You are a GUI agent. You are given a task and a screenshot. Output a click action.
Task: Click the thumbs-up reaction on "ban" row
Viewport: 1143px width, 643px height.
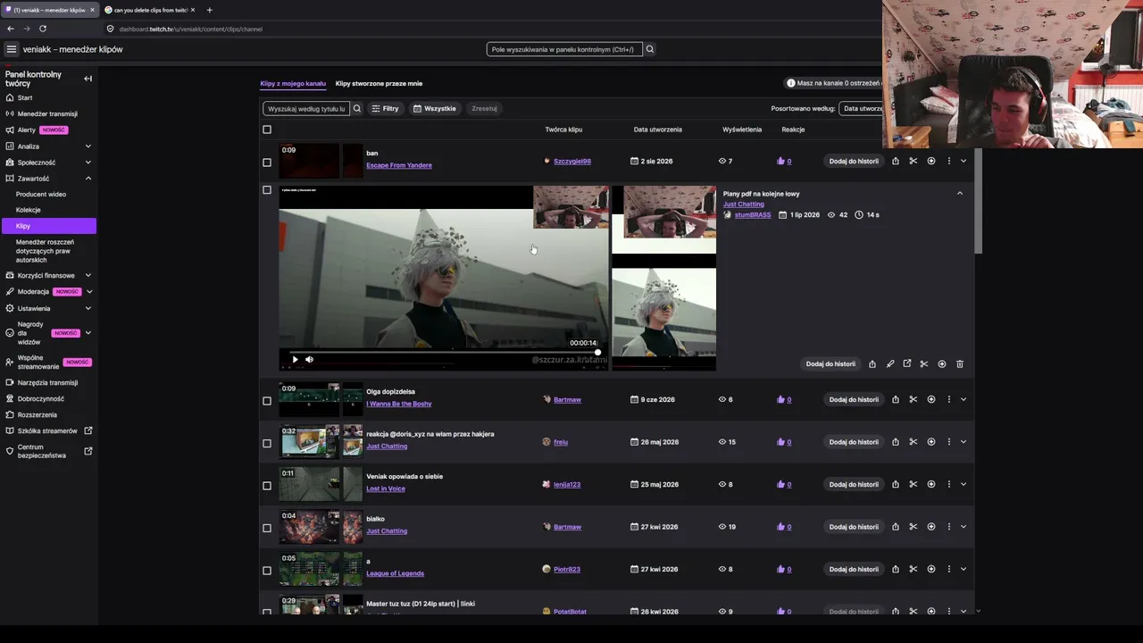pyautogui.click(x=781, y=162)
